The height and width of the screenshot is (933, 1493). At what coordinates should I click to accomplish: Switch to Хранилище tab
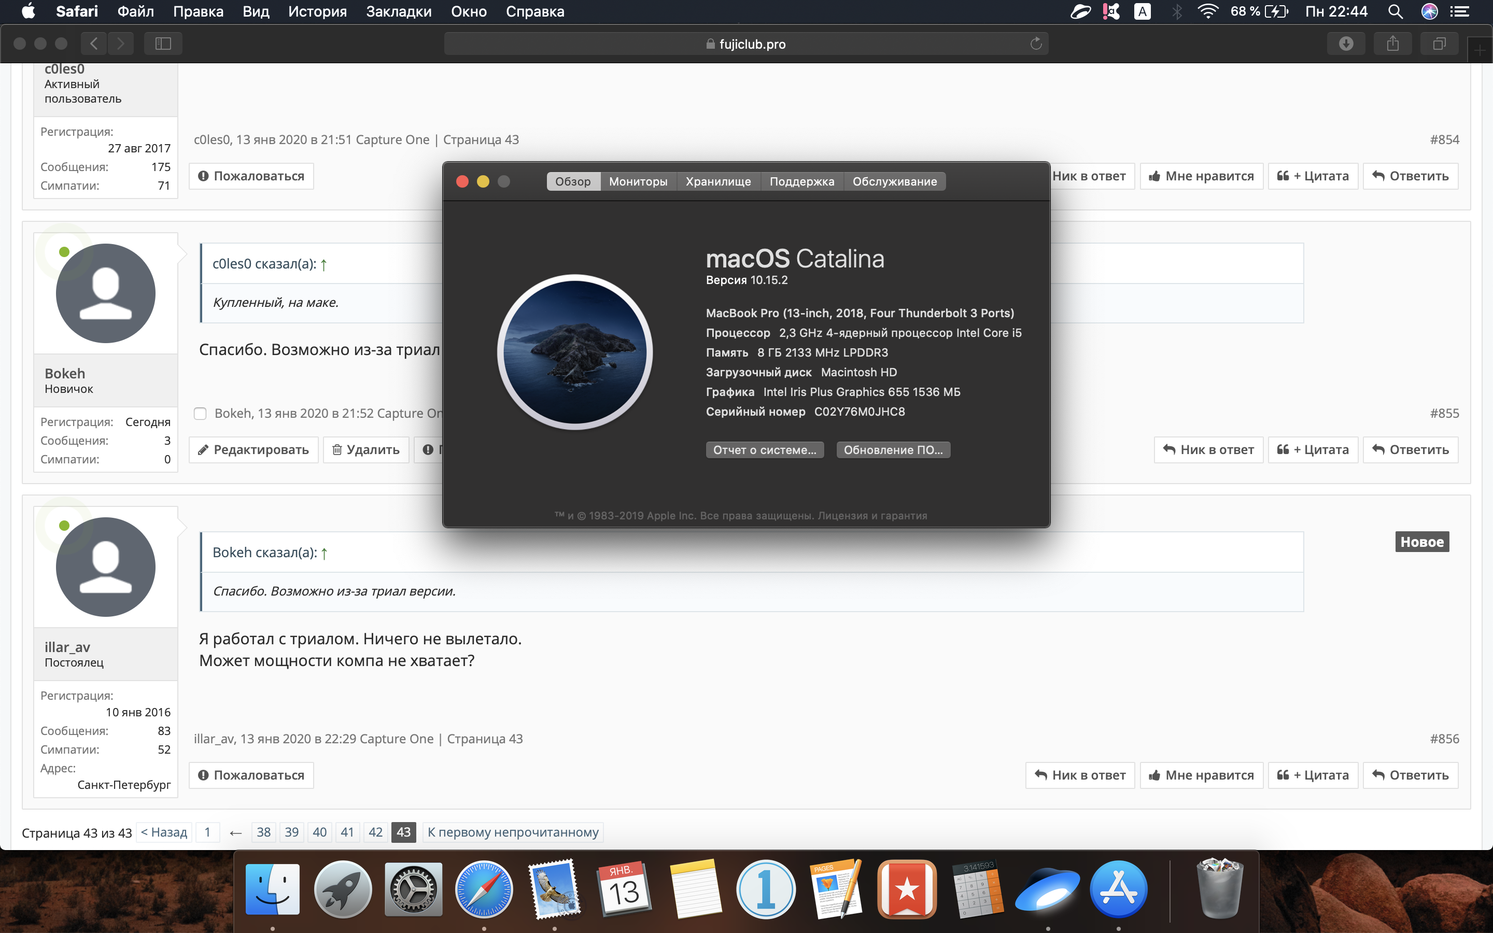pos(718,181)
